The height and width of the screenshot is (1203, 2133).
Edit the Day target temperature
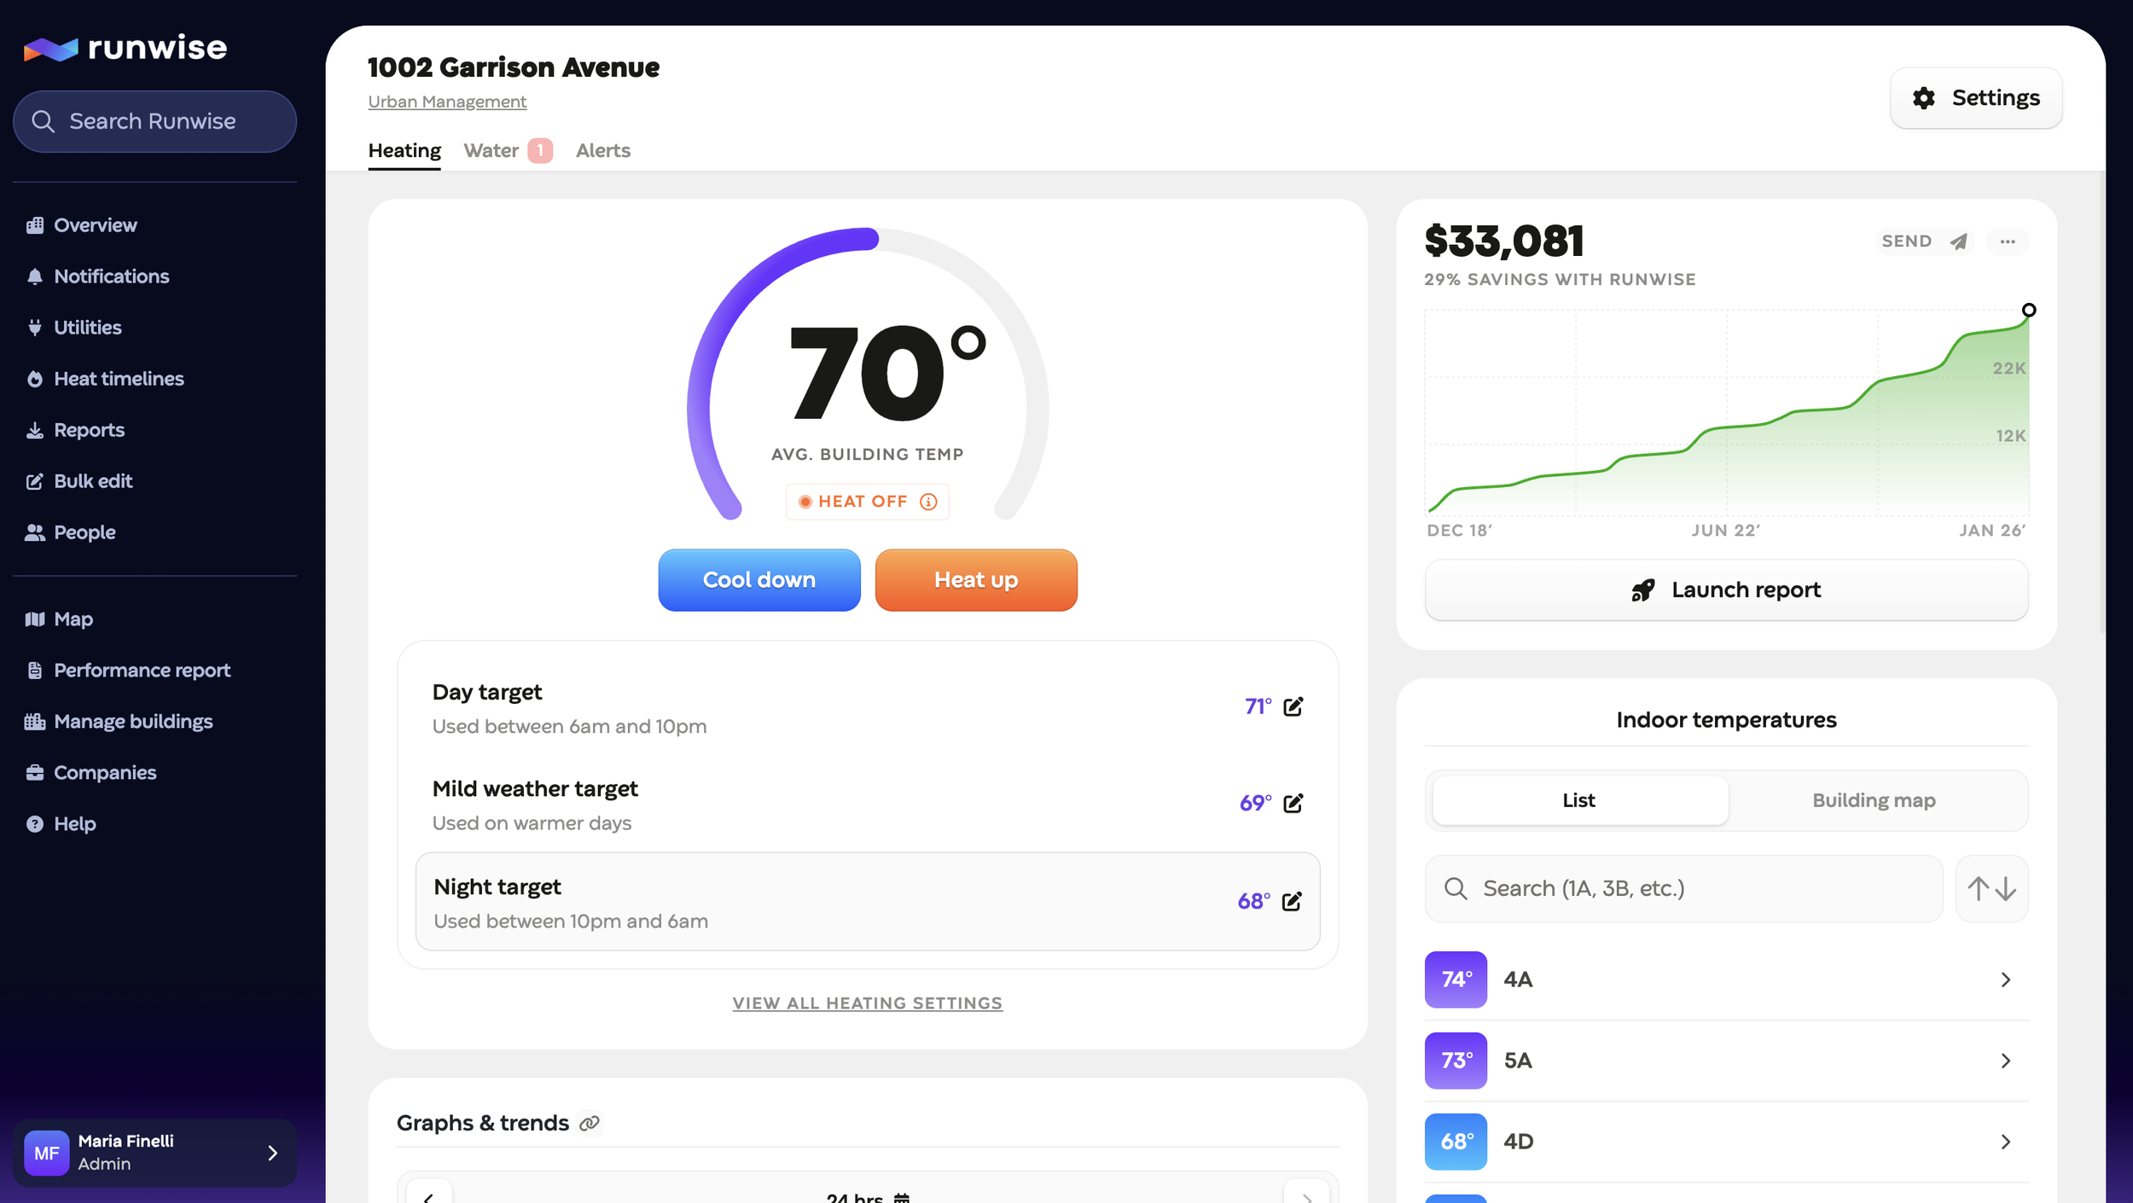tap(1293, 706)
